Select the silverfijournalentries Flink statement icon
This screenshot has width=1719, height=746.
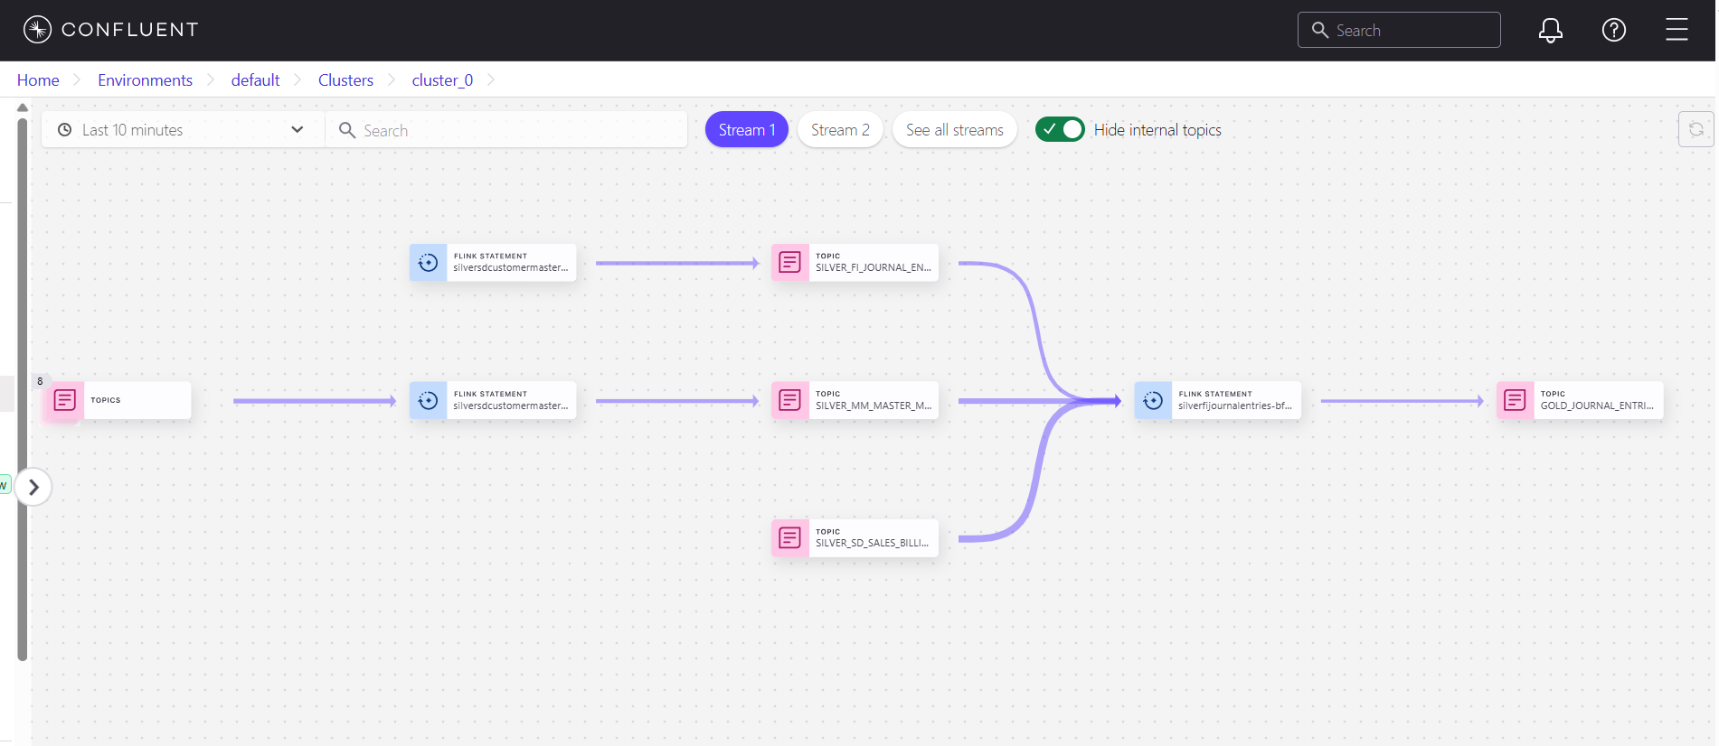tap(1153, 400)
